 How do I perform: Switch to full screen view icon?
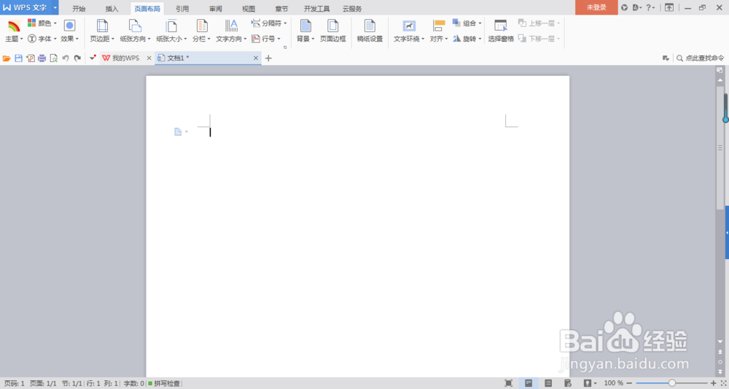tap(509, 383)
